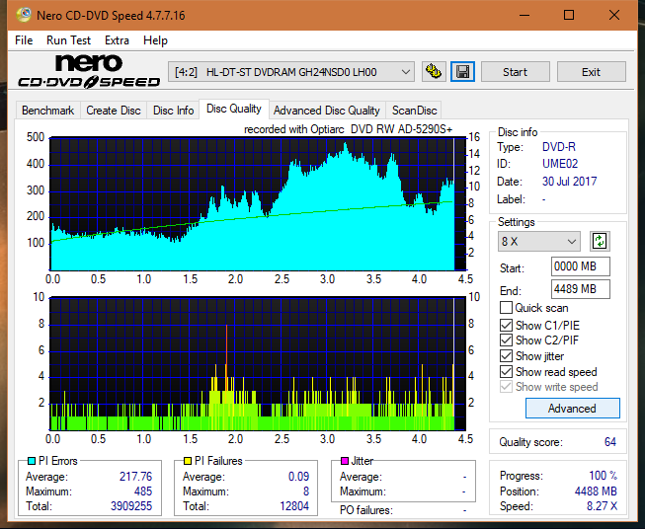The height and width of the screenshot is (529, 645).
Task: Click the Advanced settings button
Action: 572,409
